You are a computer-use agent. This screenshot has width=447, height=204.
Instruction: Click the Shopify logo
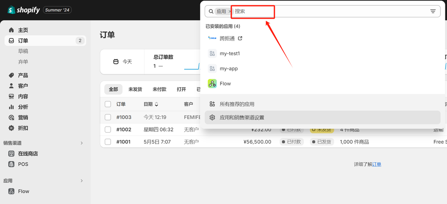[x=24, y=10]
